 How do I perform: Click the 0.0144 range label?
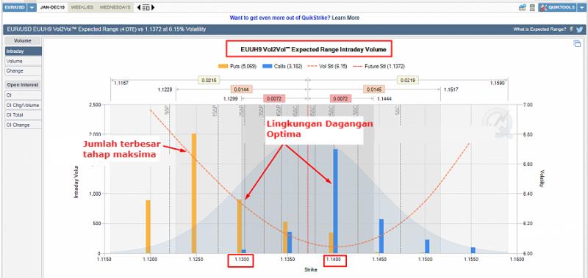[242, 89]
